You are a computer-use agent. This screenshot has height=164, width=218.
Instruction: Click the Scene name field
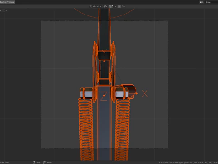pos(211,2)
